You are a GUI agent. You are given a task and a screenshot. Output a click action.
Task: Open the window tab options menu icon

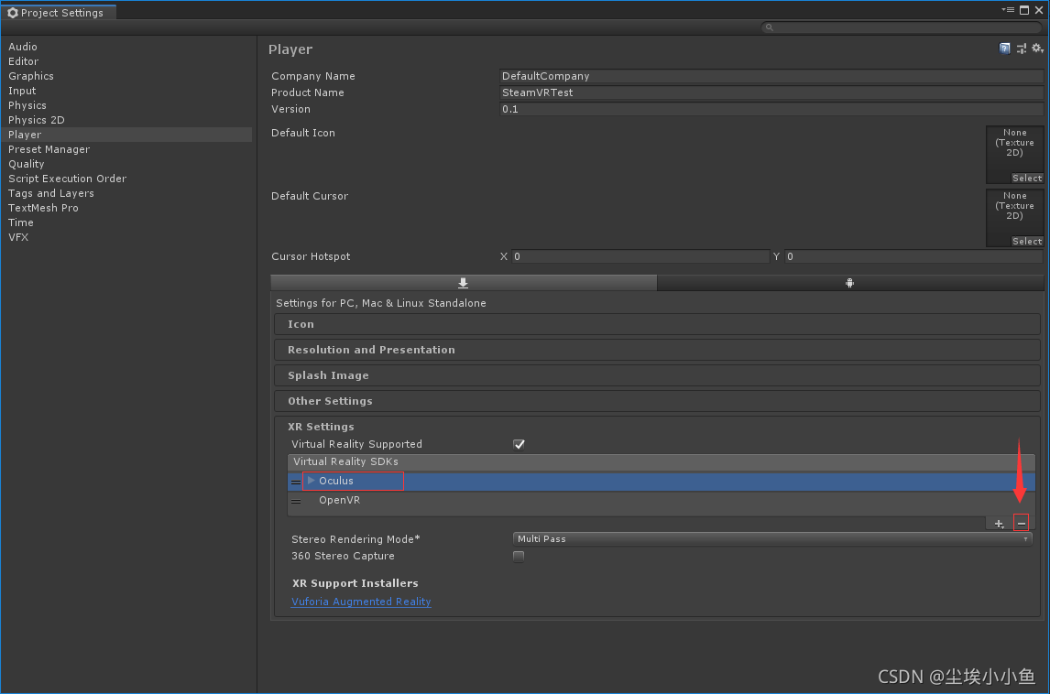tap(1008, 10)
